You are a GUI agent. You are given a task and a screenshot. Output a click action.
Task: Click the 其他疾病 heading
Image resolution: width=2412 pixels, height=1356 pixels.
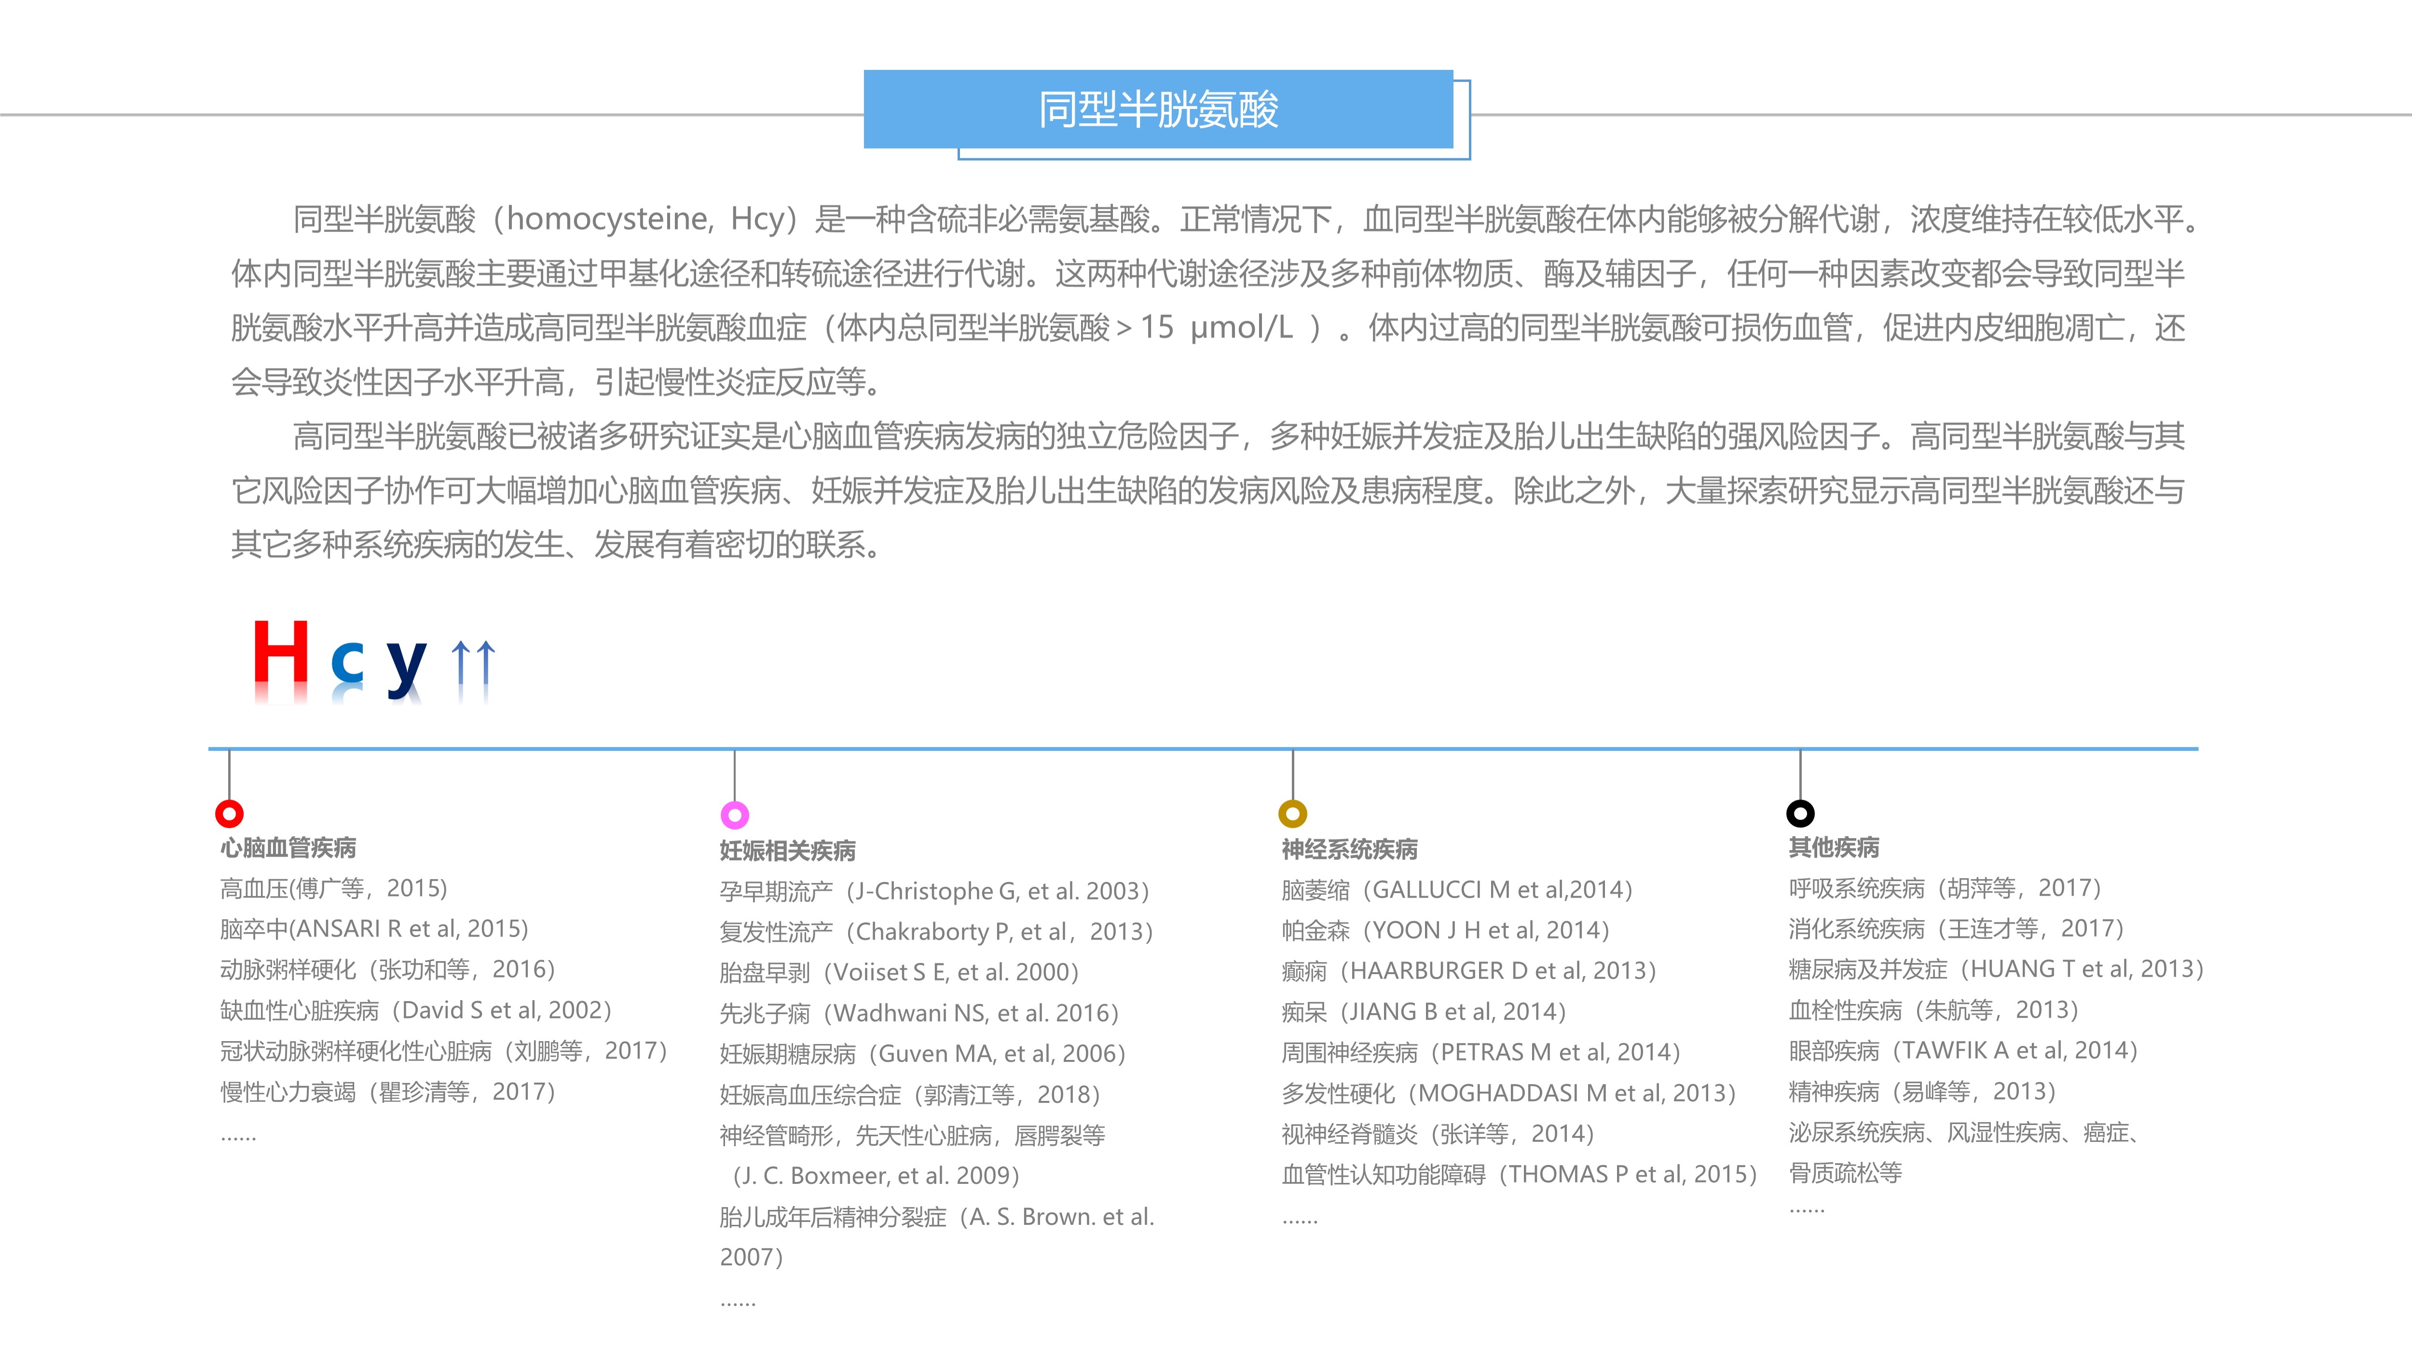click(1833, 847)
